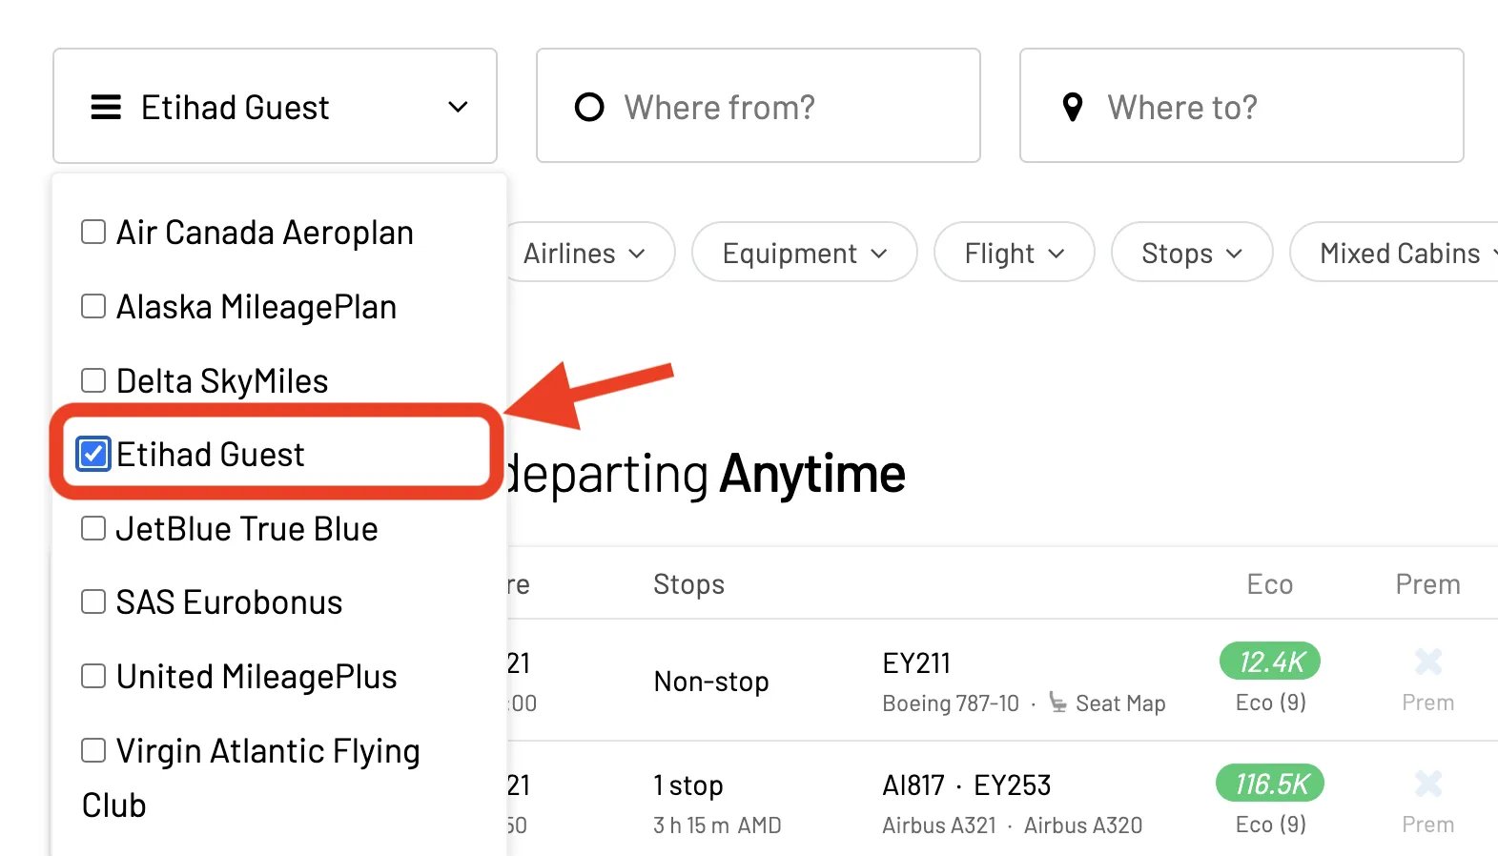The image size is (1498, 856).
Task: Click the circle origin icon in Where from
Action: pyautogui.click(x=589, y=107)
